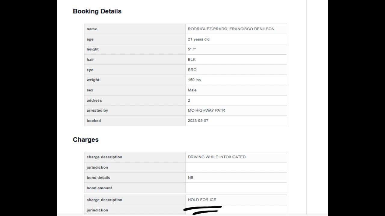
Task: Select the DRIVING WHILE INTOXICATED charge text
Action: coord(217,157)
